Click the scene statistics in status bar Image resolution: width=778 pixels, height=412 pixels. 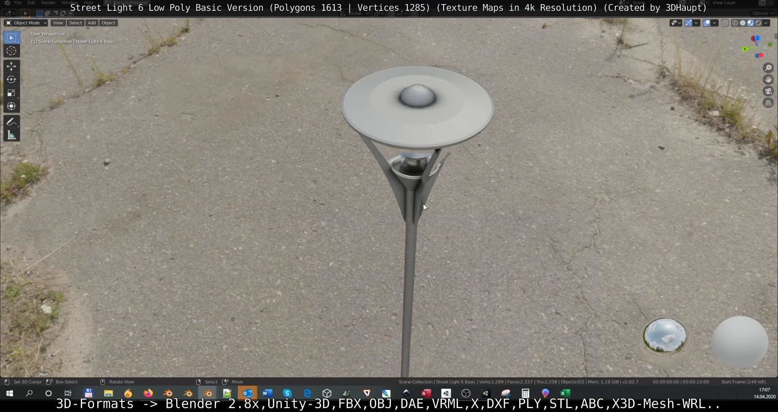pos(518,382)
